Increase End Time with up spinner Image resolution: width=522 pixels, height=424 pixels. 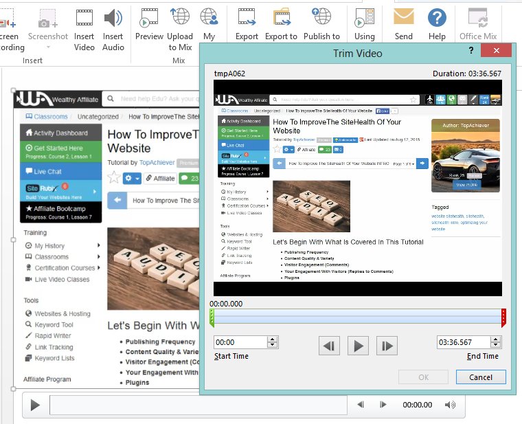(x=496, y=339)
